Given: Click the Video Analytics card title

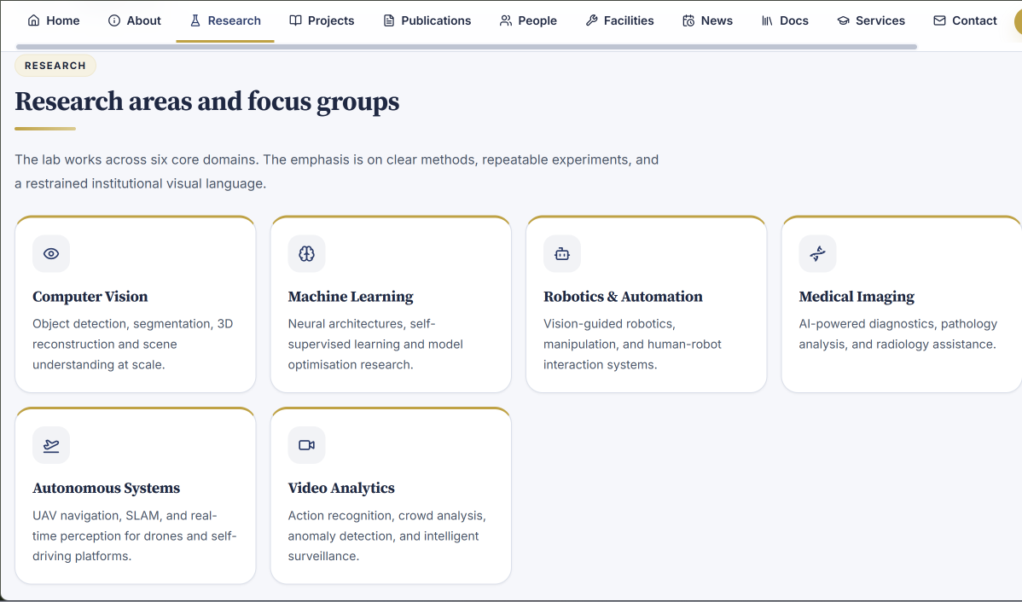Looking at the screenshot, I should click(x=341, y=488).
